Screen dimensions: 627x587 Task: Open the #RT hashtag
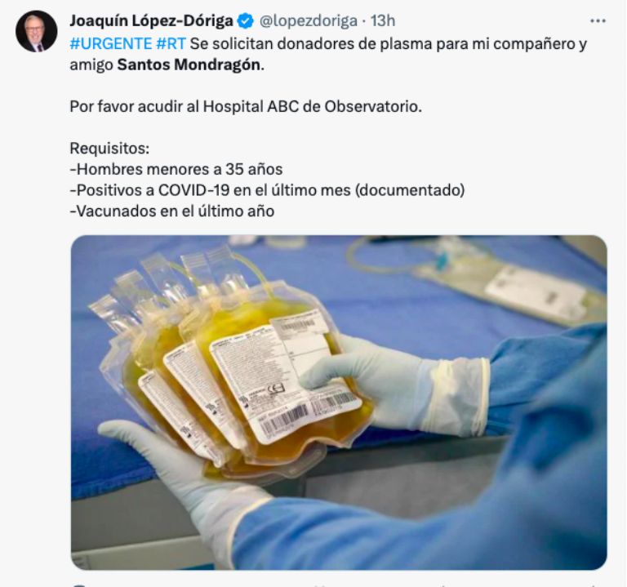point(171,43)
